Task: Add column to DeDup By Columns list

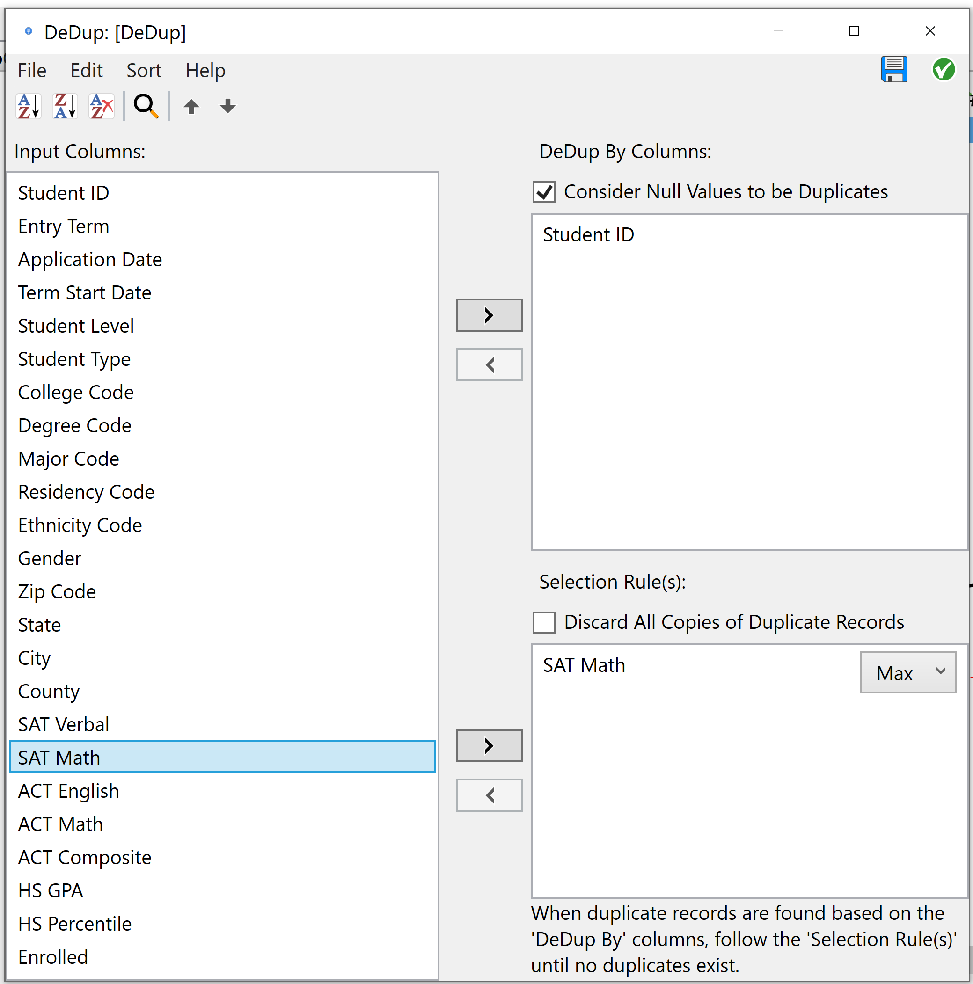Action: [x=489, y=315]
